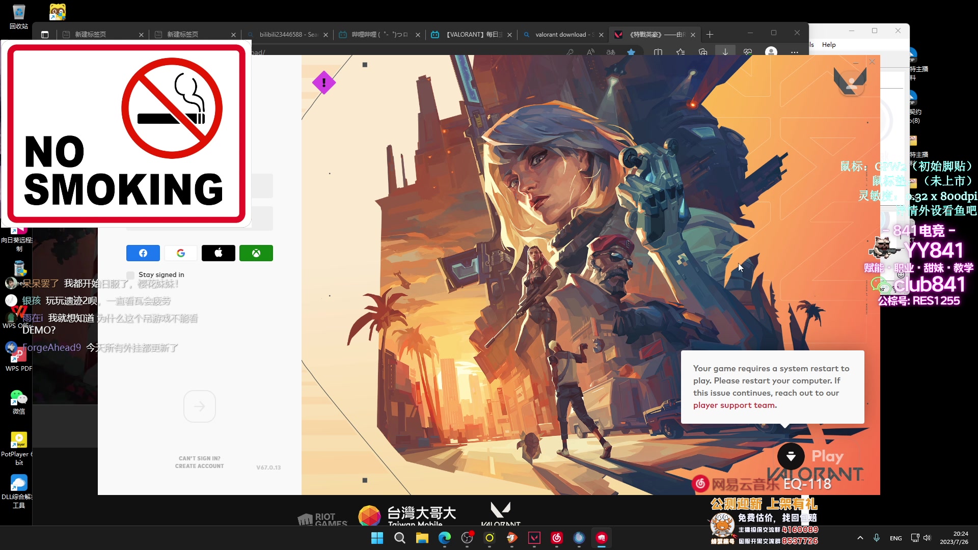Sign in with Facebook button
978x550 pixels.
point(143,253)
